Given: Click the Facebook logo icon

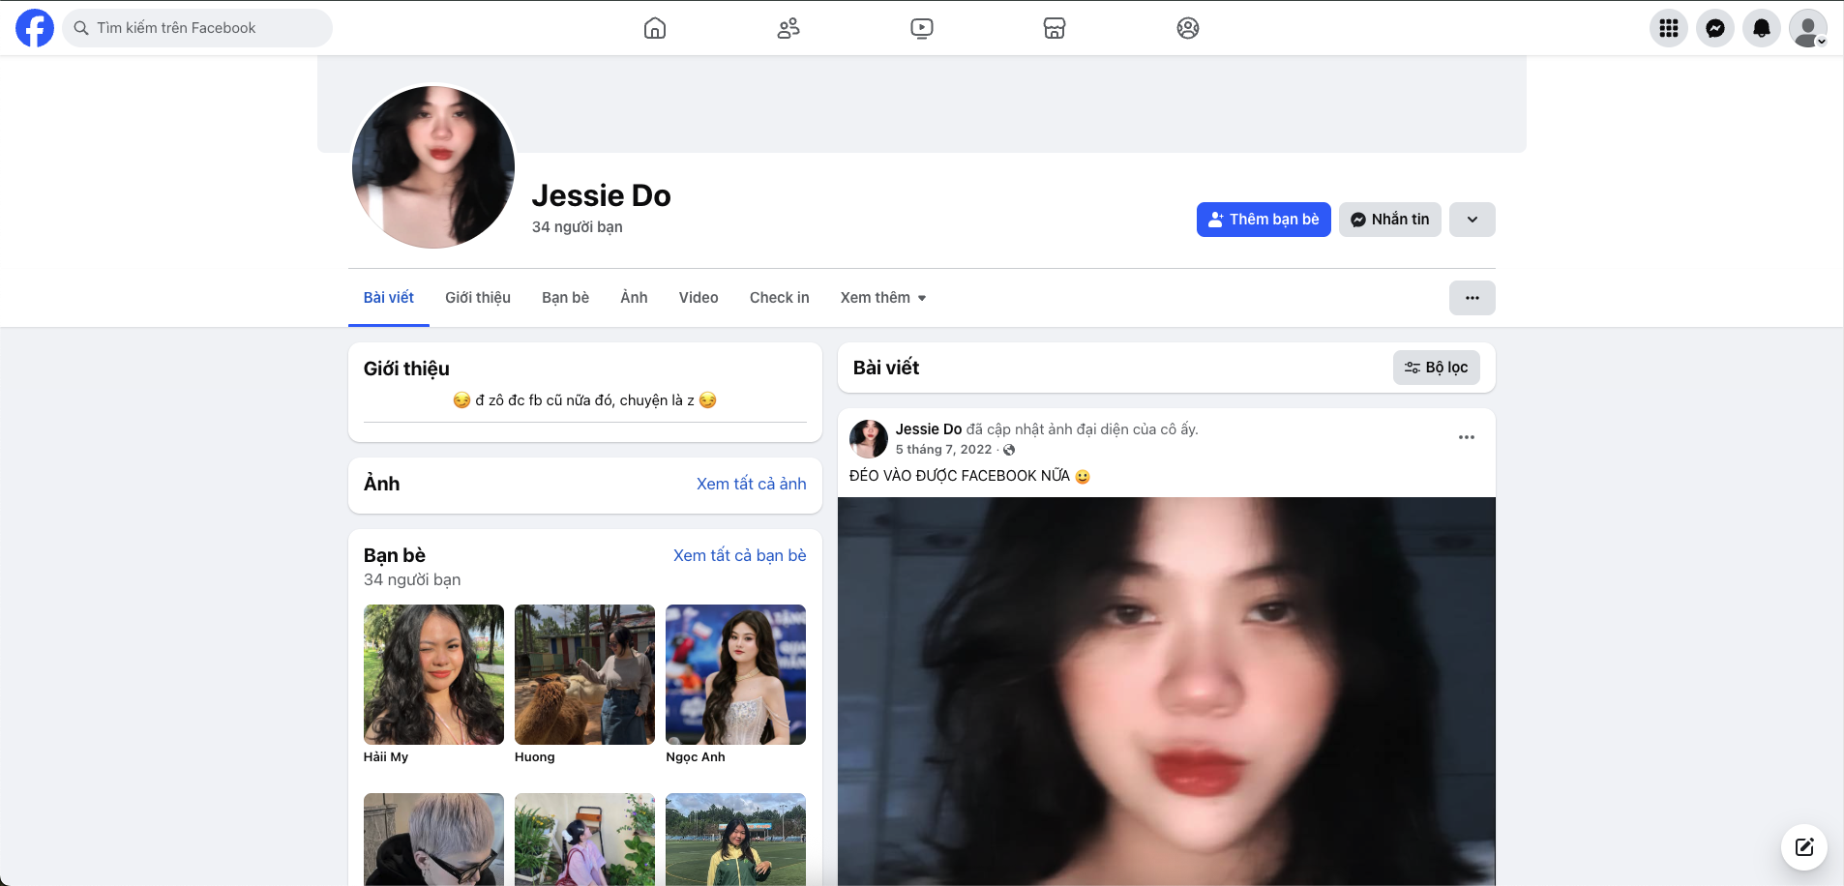Looking at the screenshot, I should pyautogui.click(x=35, y=28).
